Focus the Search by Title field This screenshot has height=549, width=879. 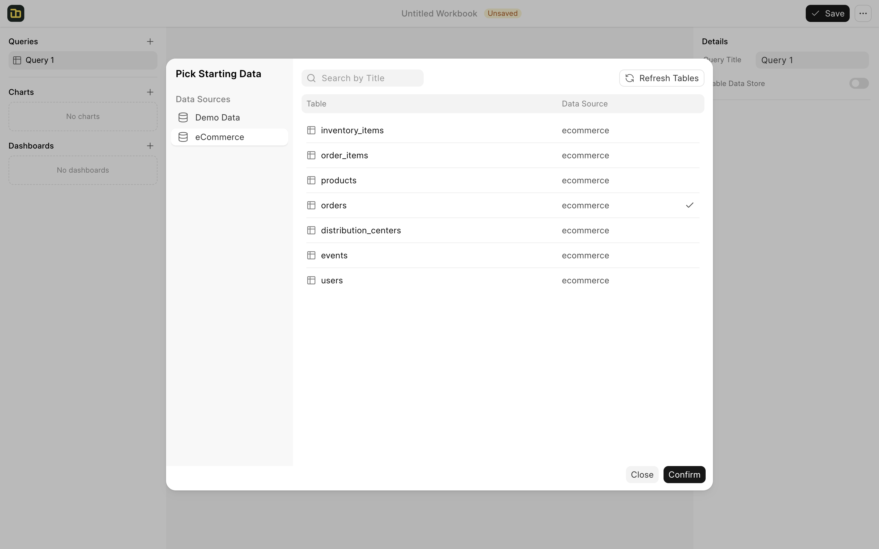(x=362, y=78)
